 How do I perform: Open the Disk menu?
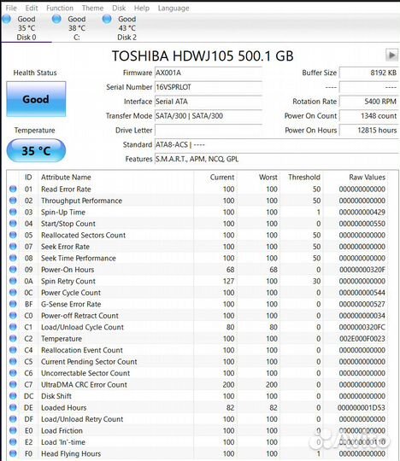tap(119, 8)
